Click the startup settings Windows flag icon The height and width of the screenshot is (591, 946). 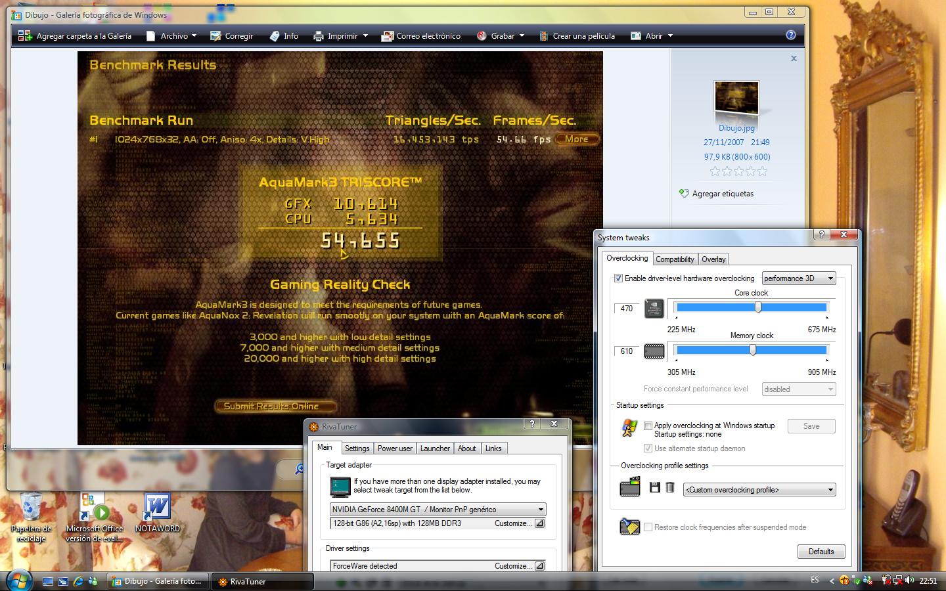pos(629,428)
